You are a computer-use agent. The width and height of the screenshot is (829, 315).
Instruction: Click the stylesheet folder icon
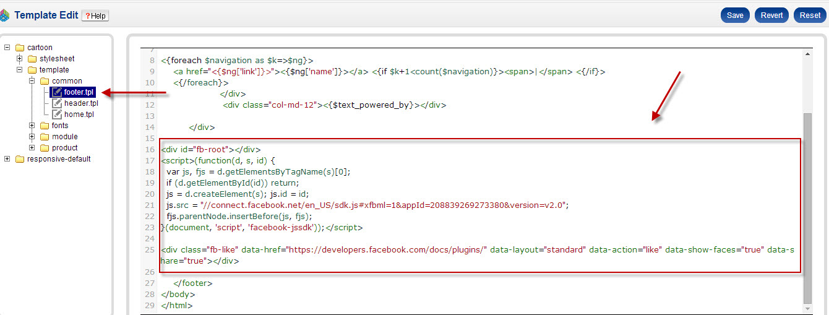[32, 59]
